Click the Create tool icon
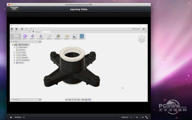Screen dimensions: 192x120 pos(25,36)
